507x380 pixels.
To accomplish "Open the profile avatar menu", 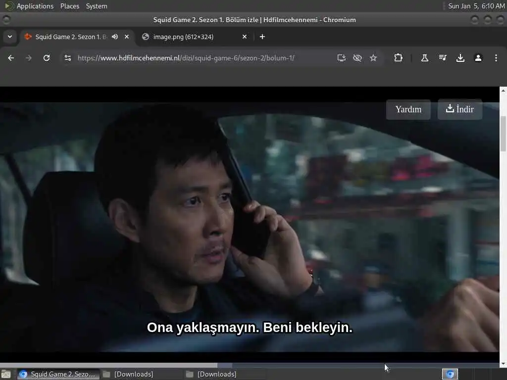I will pos(478,58).
